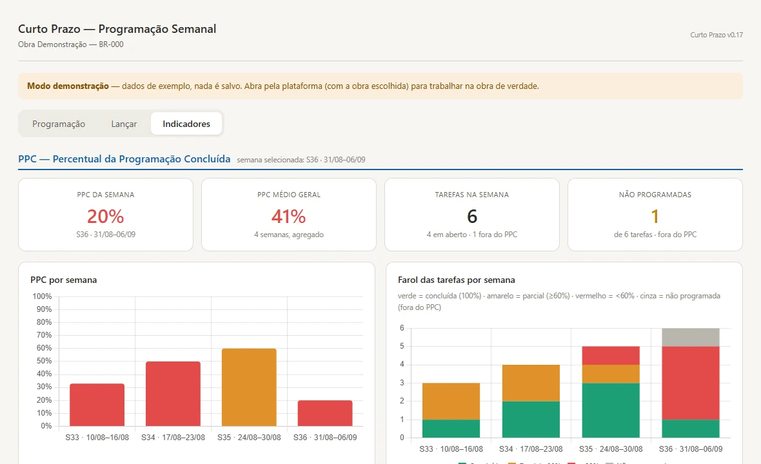This screenshot has width=761, height=464.
Task: Click 'S35 · 24/08–30/08' label under PPC por semana
Action: coord(249,438)
